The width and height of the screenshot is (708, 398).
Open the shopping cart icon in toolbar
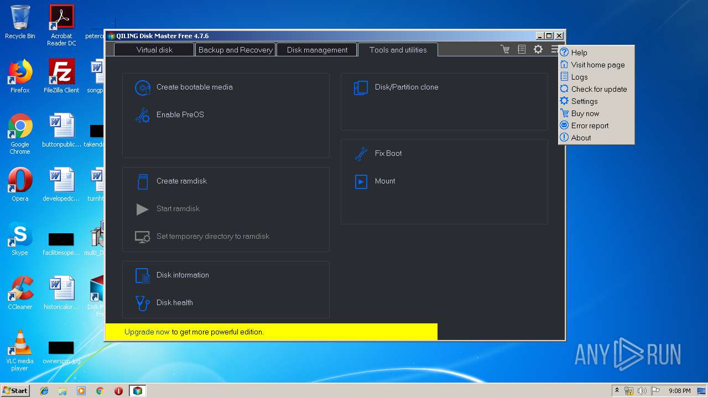tap(505, 49)
